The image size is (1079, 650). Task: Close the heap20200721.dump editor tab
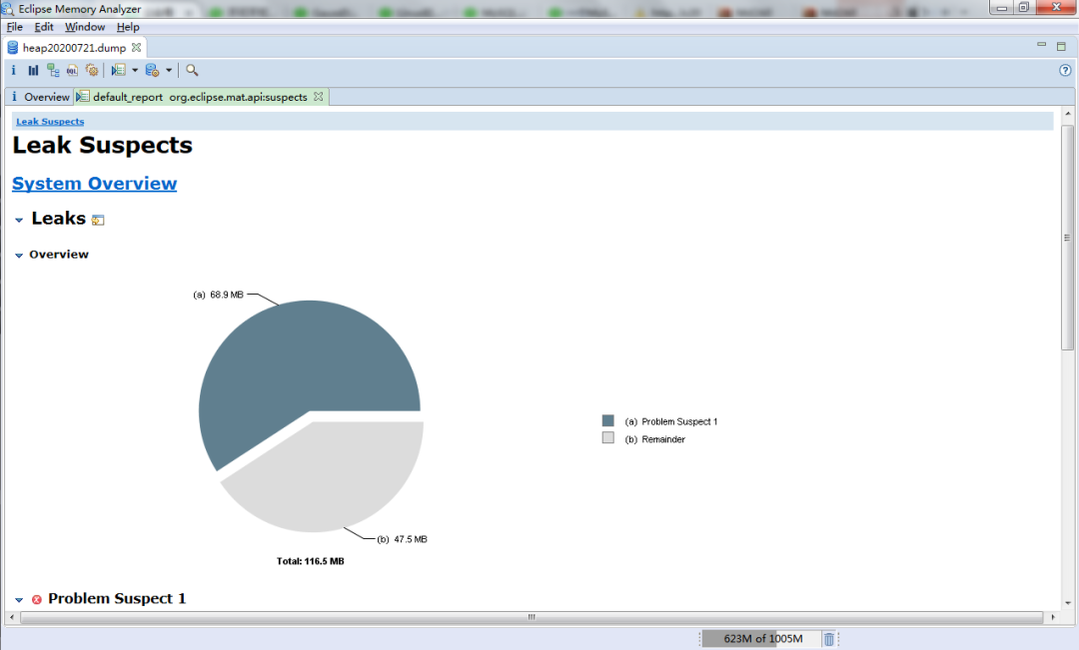point(136,48)
